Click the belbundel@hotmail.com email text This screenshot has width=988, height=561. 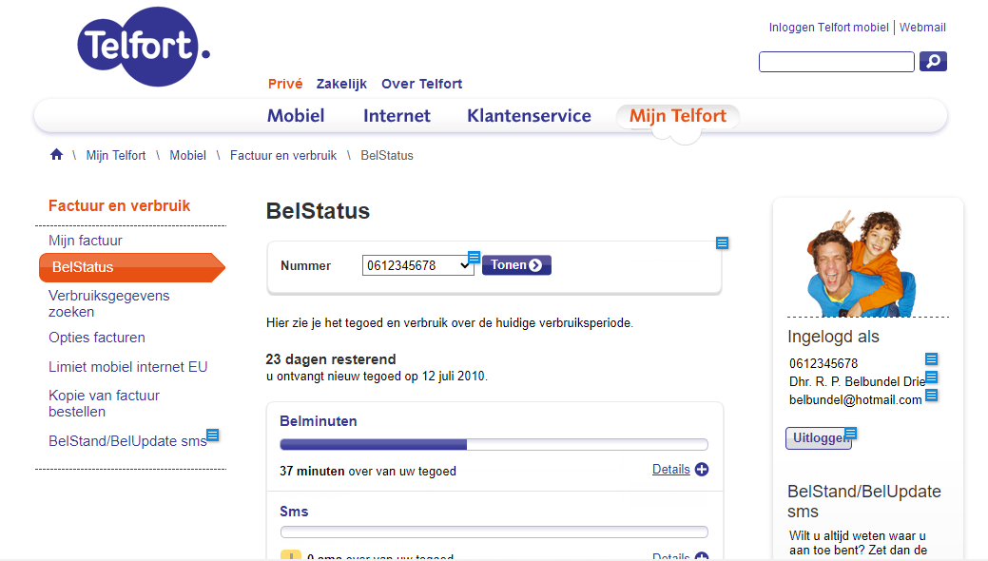pyautogui.click(x=855, y=399)
